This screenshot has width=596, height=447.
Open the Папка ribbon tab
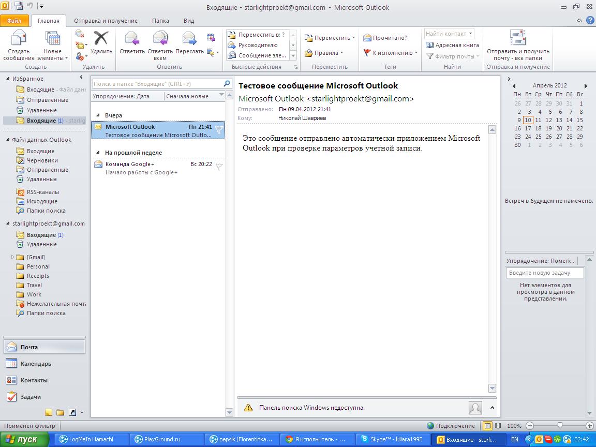pos(160,21)
